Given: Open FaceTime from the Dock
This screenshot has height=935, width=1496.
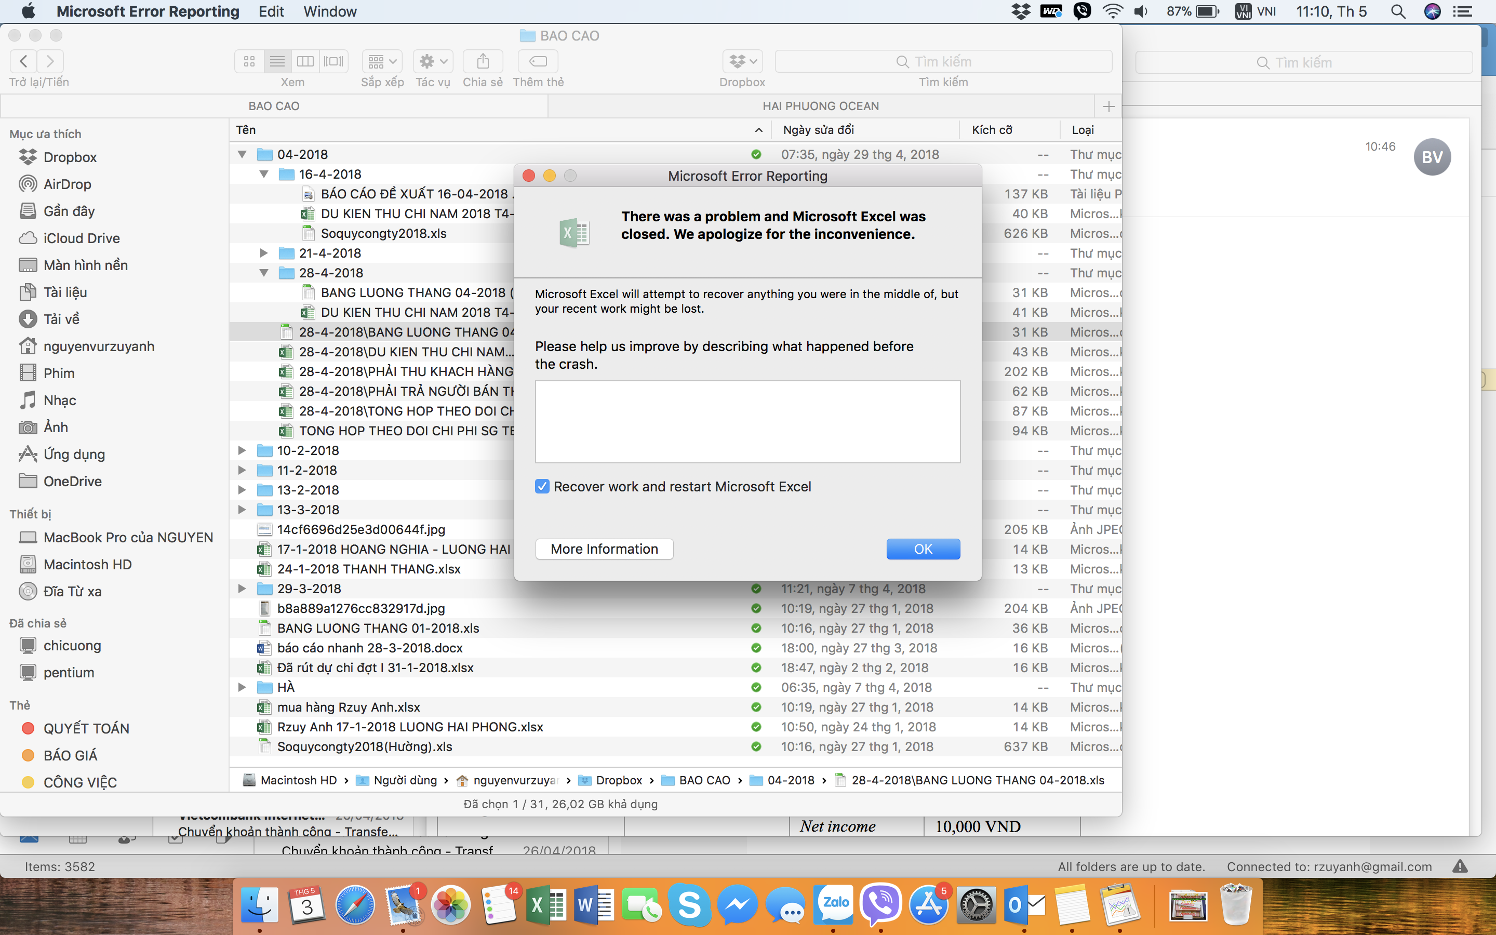Looking at the screenshot, I should 642,905.
